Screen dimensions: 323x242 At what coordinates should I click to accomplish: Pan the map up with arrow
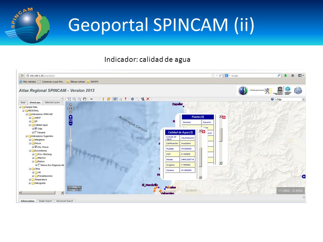70,105
